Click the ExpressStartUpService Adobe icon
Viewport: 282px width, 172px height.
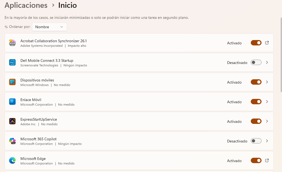[x=12, y=121]
